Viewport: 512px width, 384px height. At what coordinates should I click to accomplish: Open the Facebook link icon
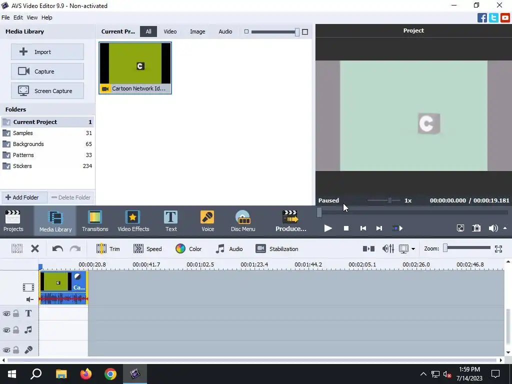[482, 17]
